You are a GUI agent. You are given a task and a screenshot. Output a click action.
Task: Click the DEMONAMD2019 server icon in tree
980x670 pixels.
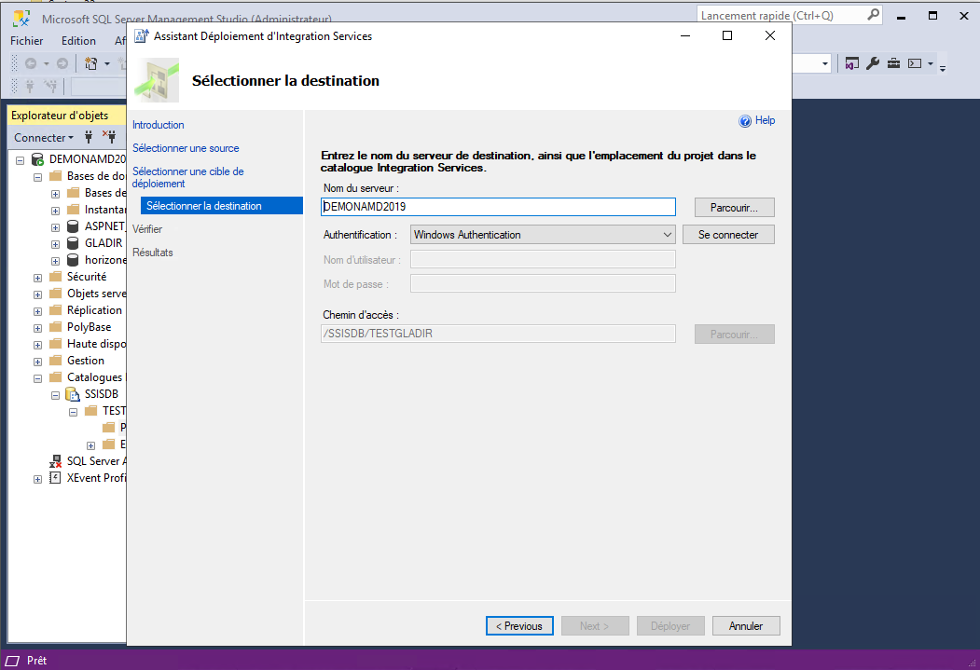click(37, 159)
